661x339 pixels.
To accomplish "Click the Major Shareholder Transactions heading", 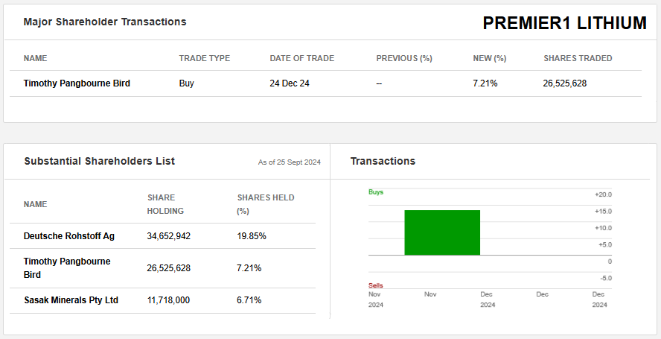I will 105,22.
